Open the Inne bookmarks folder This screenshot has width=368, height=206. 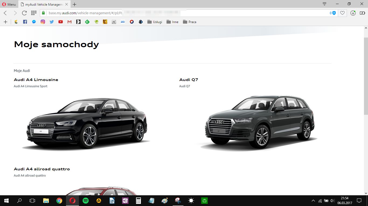[172, 22]
